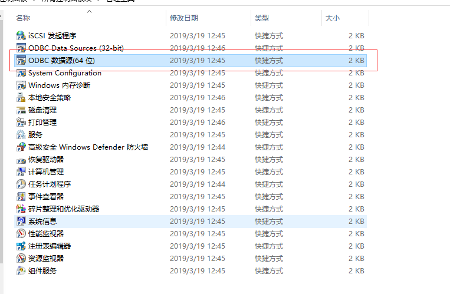
Task: Click the 计算机管理 icon
Action: [x=21, y=172]
